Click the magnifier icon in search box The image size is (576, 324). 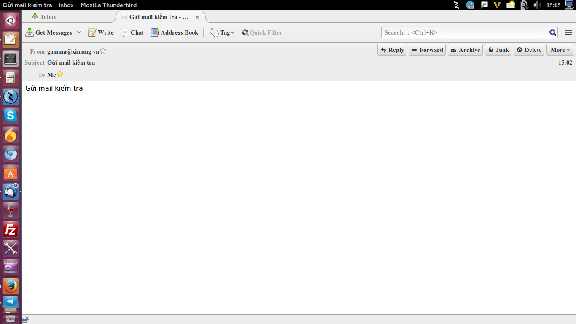(553, 32)
